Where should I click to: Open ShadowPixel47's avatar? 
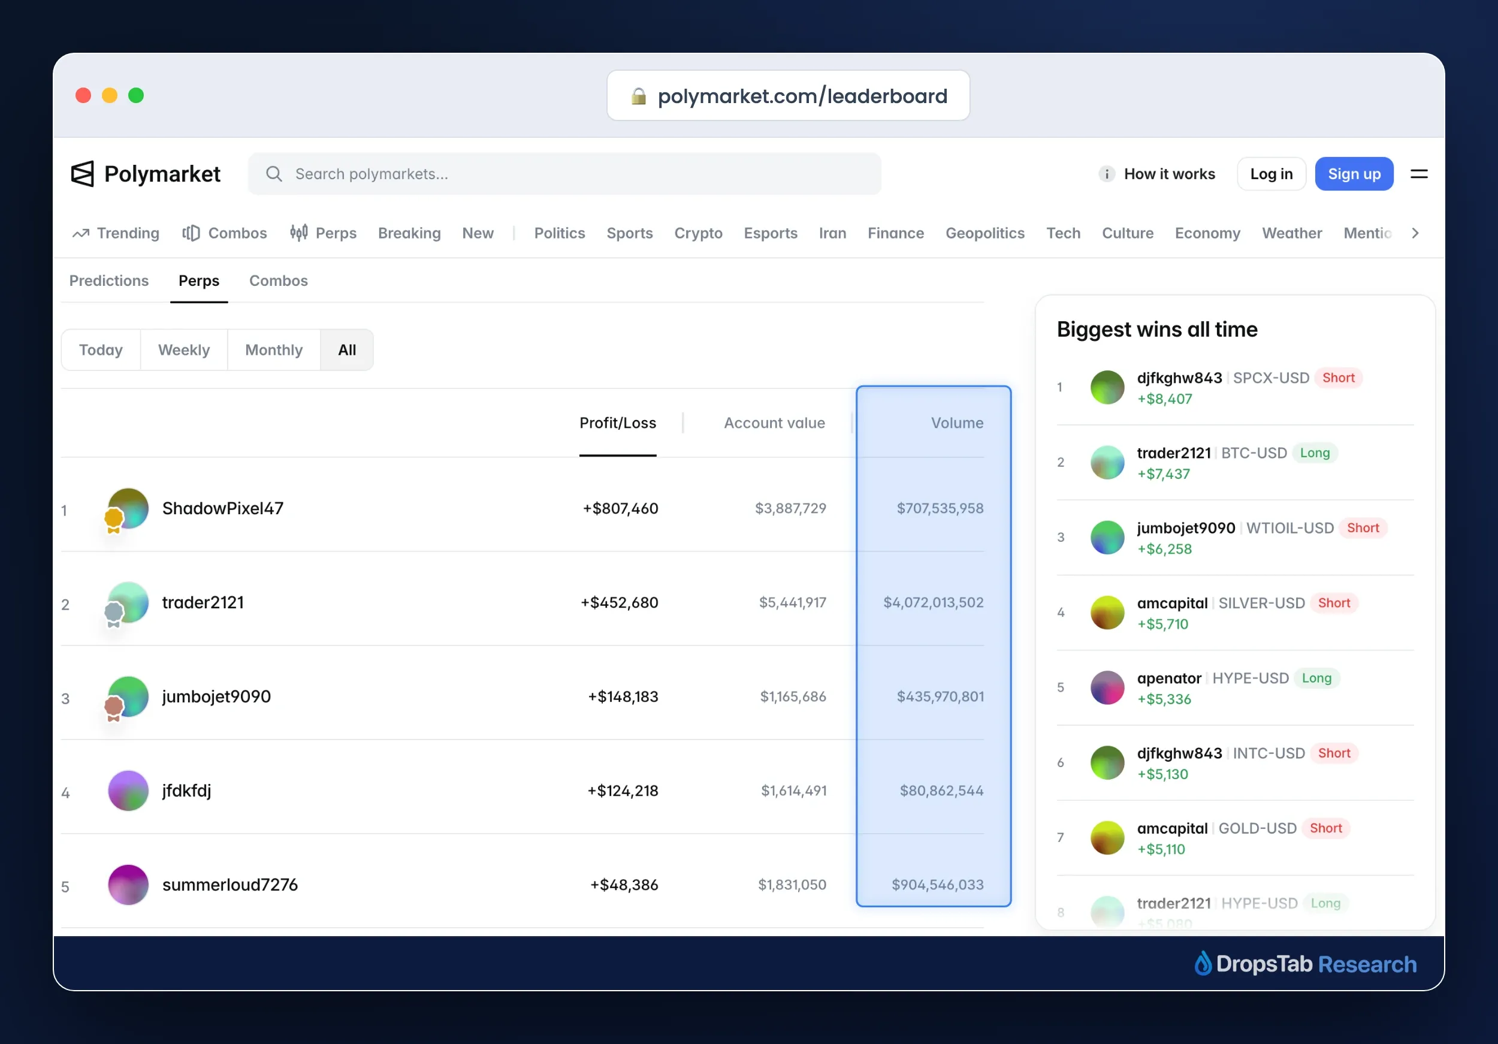click(128, 508)
